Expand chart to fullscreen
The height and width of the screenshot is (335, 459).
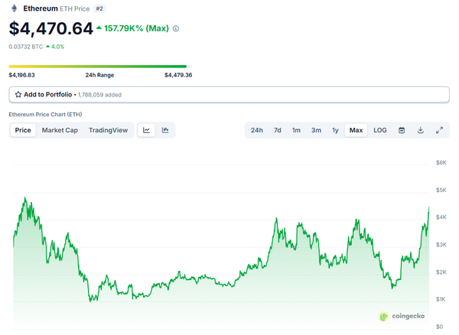coord(439,130)
